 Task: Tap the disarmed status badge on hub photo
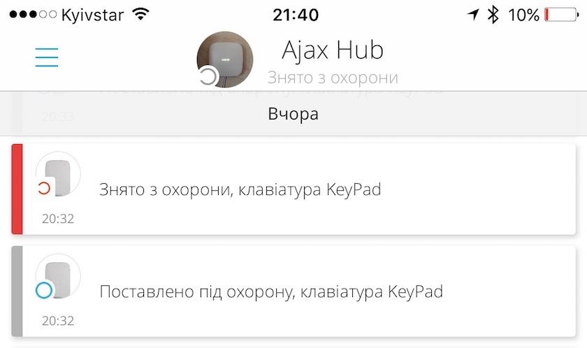click(x=208, y=76)
